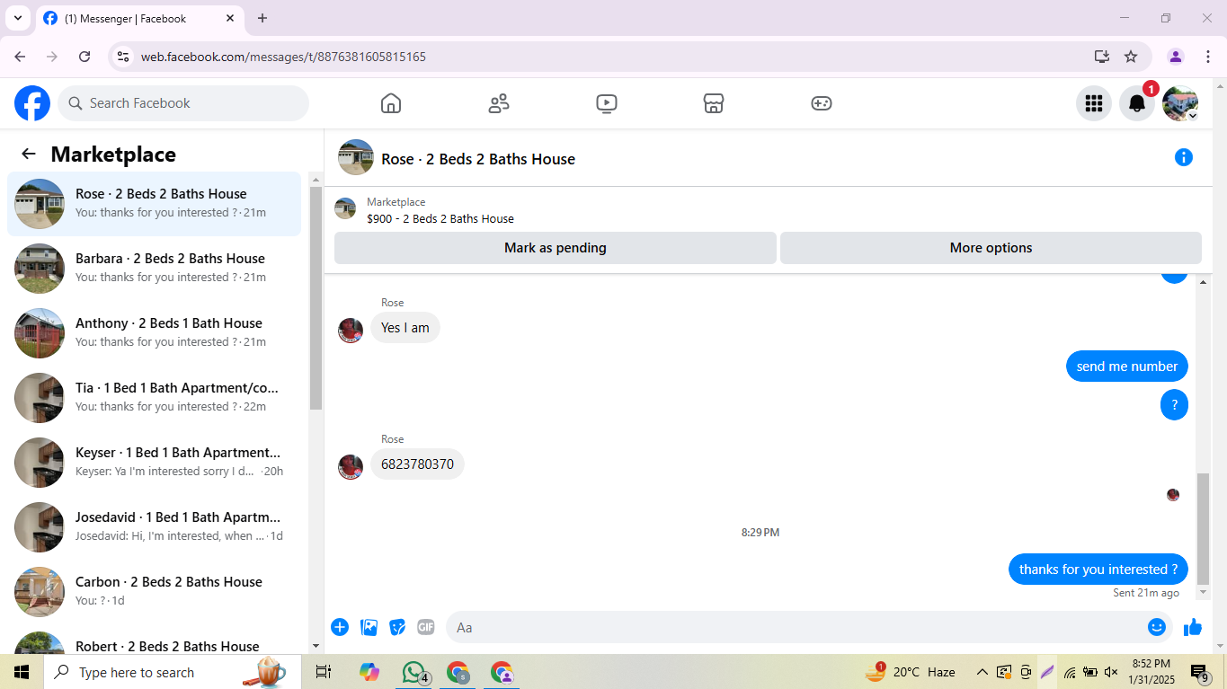Open site information icon in address bar
The image size is (1227, 689).
click(124, 57)
